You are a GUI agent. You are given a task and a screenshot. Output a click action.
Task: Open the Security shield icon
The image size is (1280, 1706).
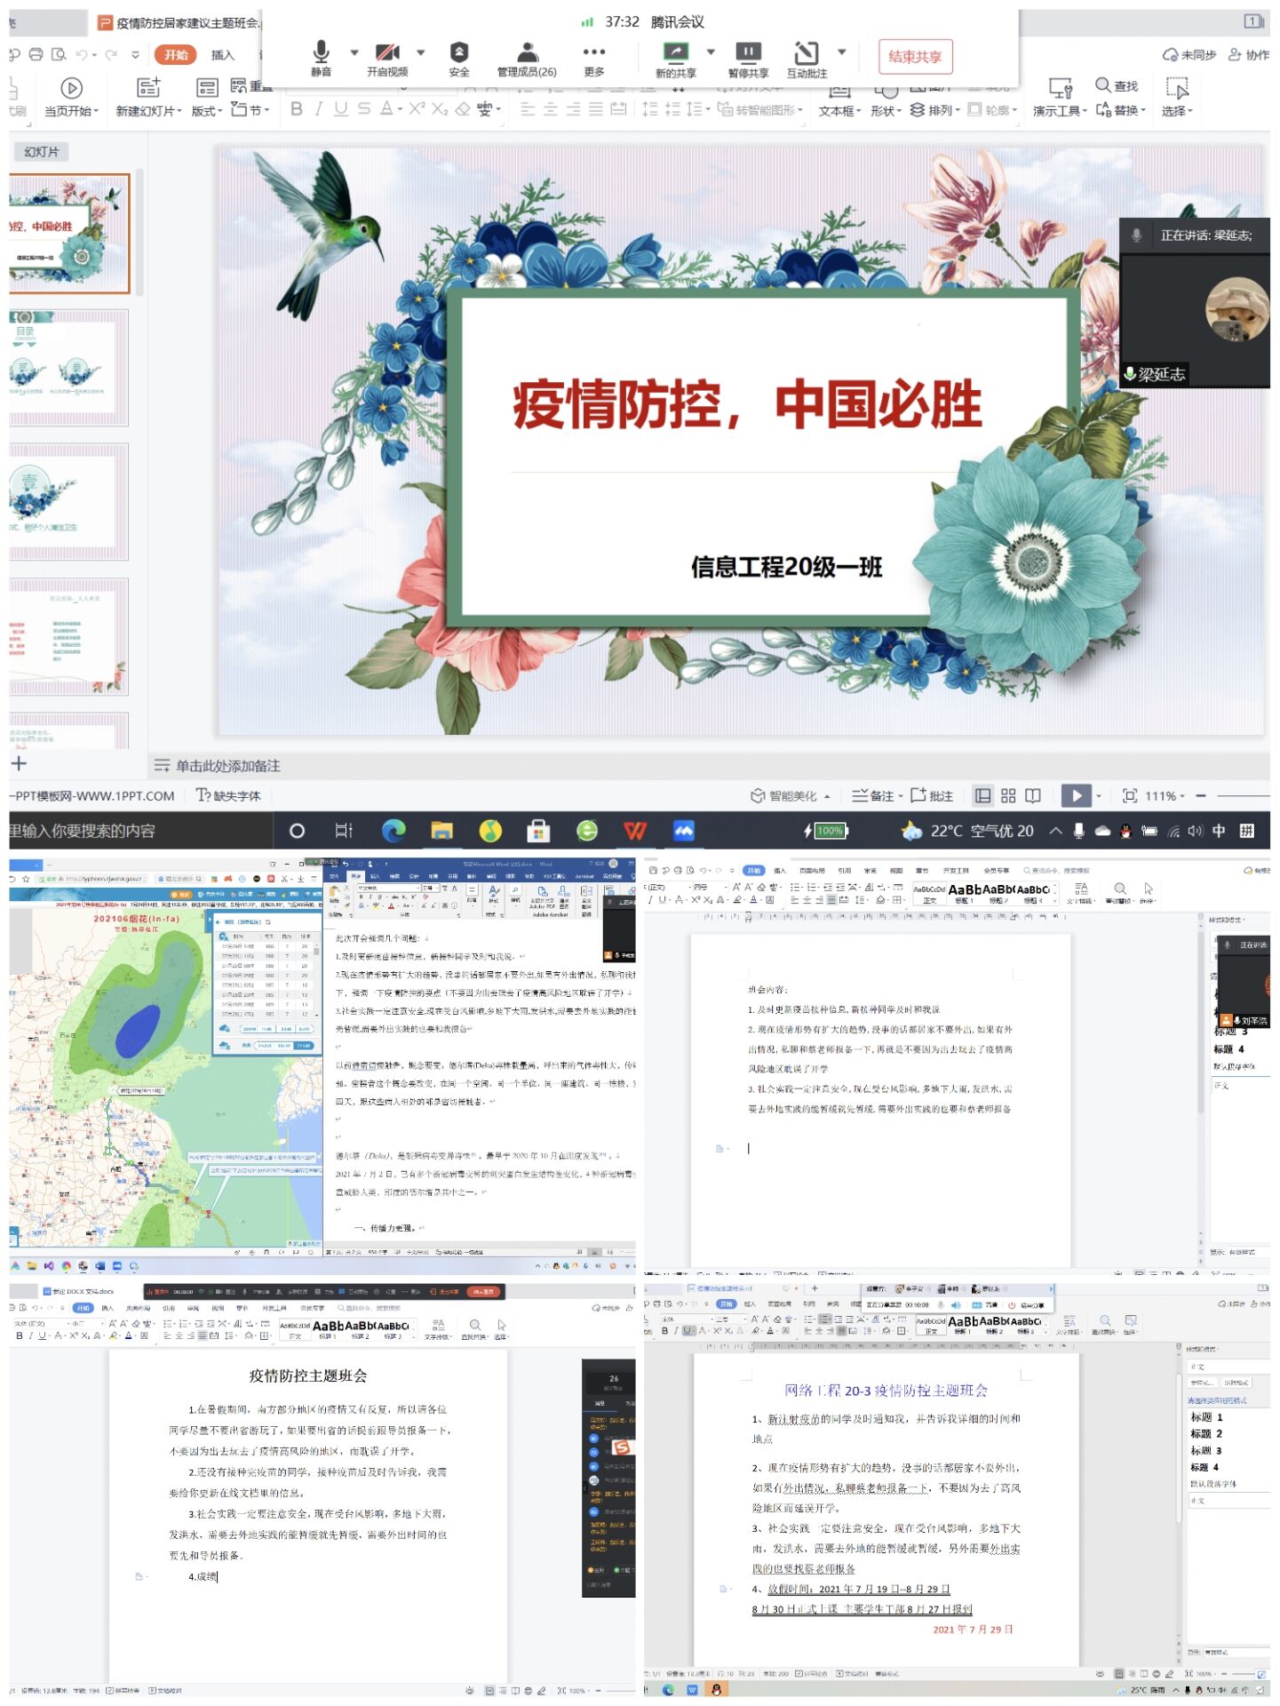click(x=458, y=53)
